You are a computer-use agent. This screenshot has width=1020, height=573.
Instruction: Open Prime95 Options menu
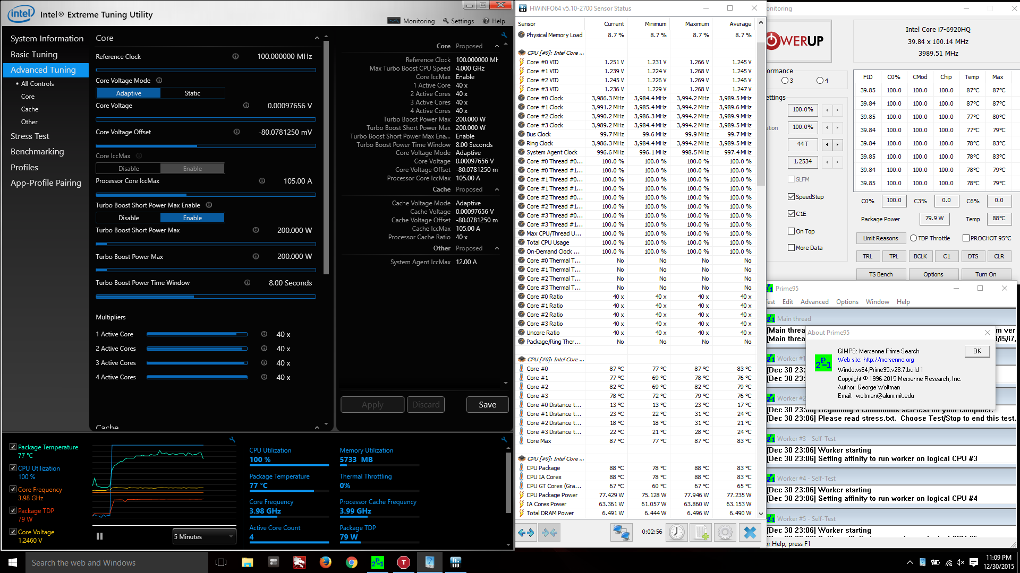point(847,302)
